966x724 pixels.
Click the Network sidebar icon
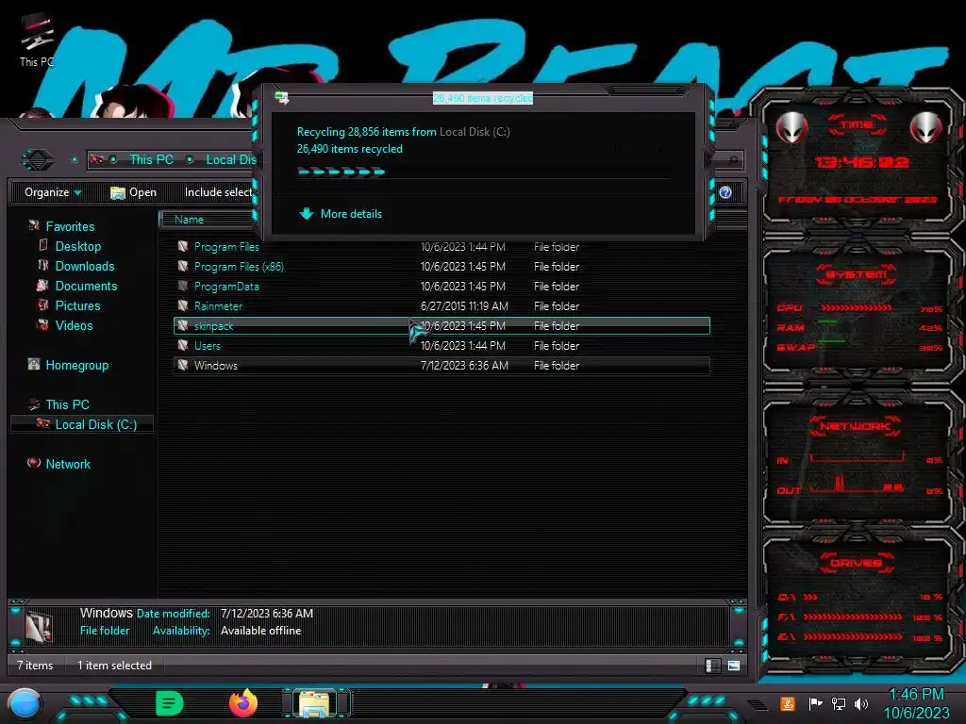click(x=33, y=463)
